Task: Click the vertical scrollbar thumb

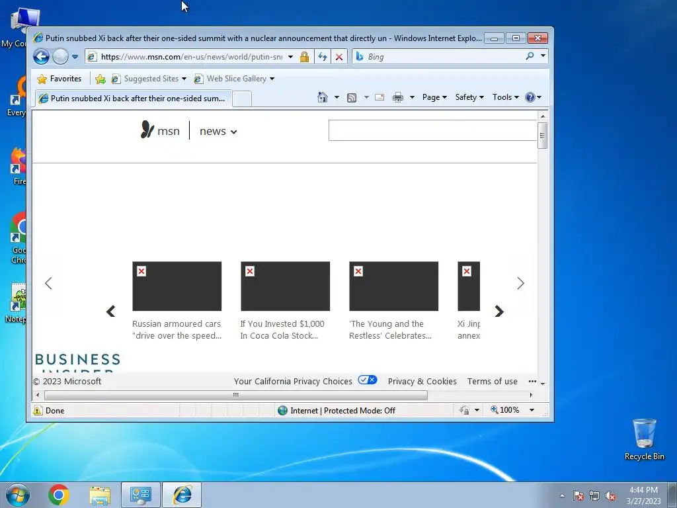Action: (543, 136)
